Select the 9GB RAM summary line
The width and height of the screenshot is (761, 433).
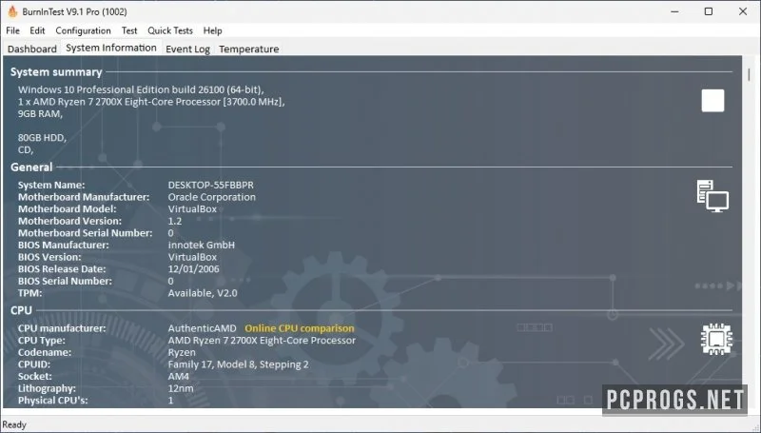[40, 114]
